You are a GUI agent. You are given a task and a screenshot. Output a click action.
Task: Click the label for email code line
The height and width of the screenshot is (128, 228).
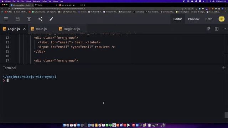tap(69, 42)
